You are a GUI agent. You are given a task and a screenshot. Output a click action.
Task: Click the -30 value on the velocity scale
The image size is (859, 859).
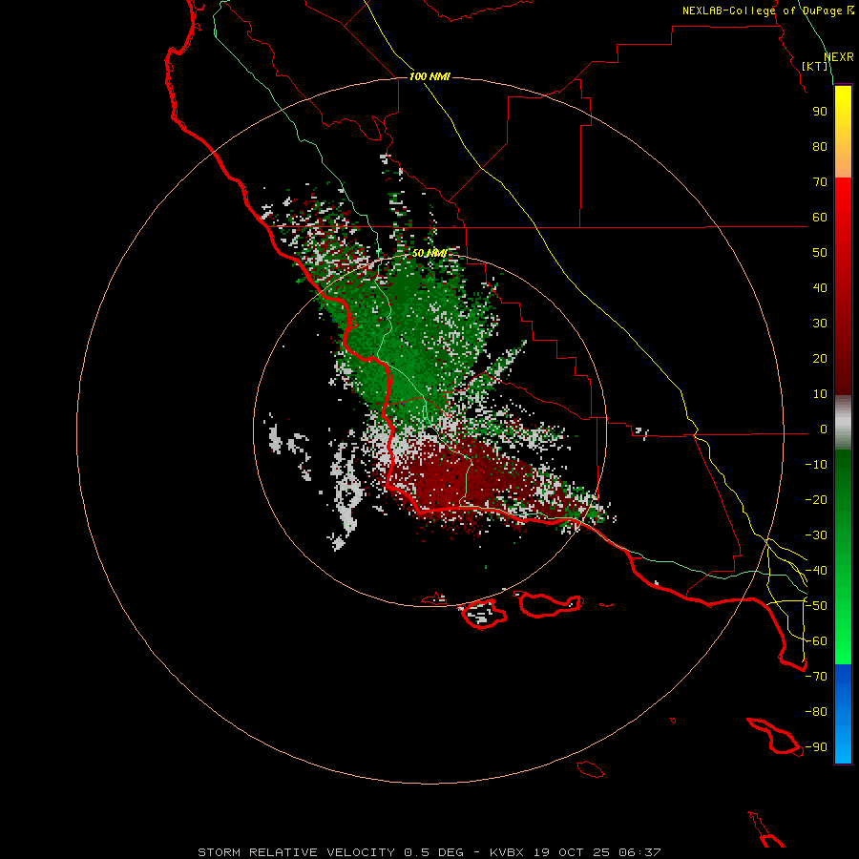point(816,535)
